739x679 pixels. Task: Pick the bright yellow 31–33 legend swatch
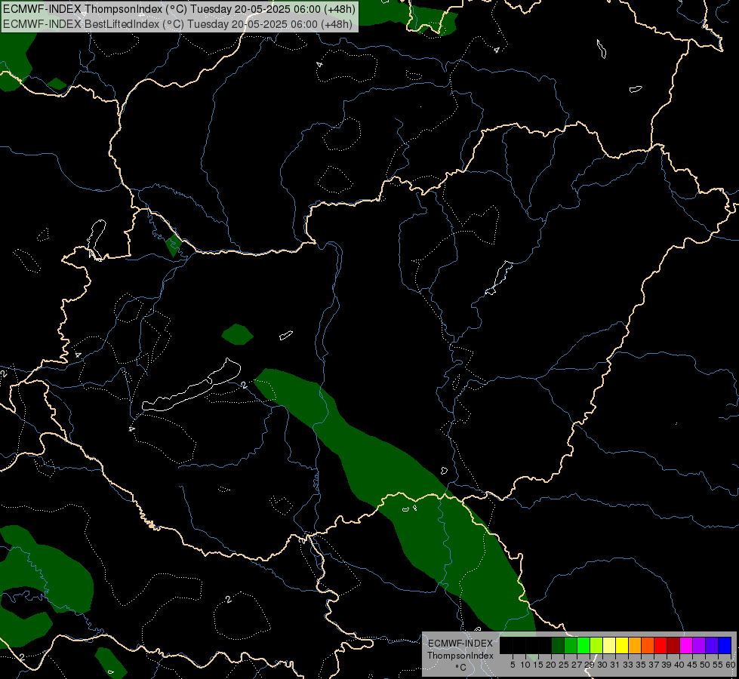622,645
